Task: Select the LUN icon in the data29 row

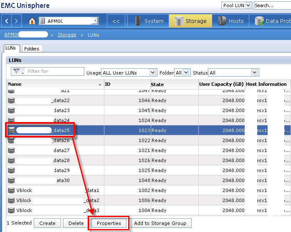Action: coord(11,170)
